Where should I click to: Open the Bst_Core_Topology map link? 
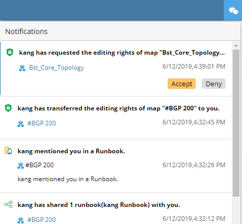point(56,68)
